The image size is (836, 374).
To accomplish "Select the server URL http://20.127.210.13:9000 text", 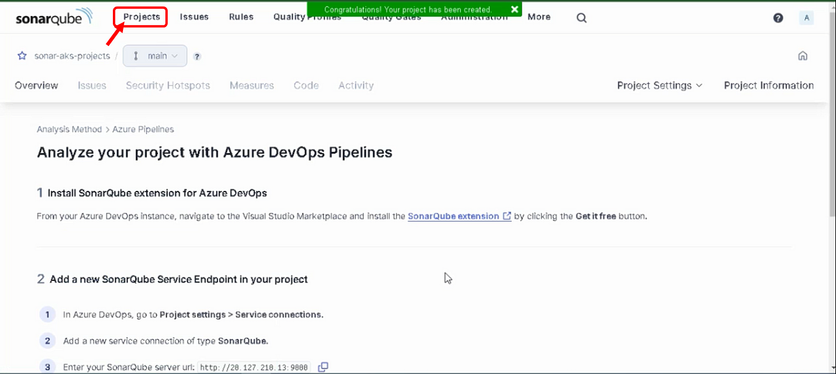I will 255,367.
